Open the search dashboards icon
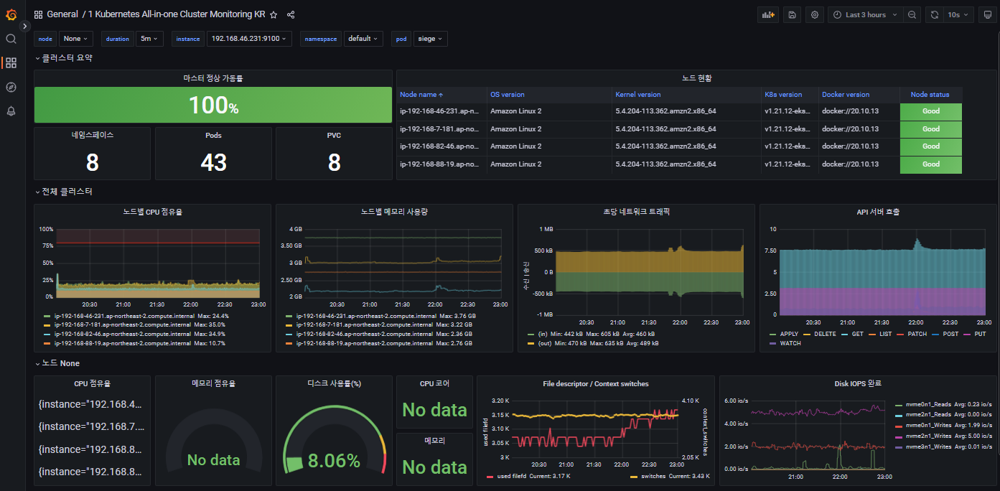The width and height of the screenshot is (1000, 491). pos(11,39)
